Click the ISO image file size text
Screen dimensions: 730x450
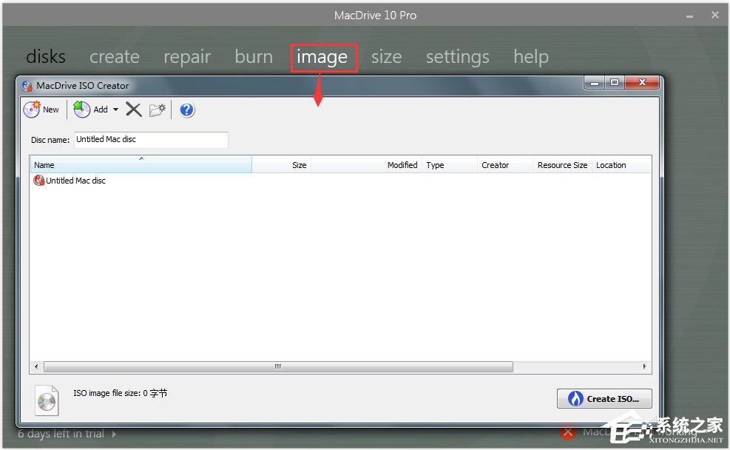coord(120,393)
